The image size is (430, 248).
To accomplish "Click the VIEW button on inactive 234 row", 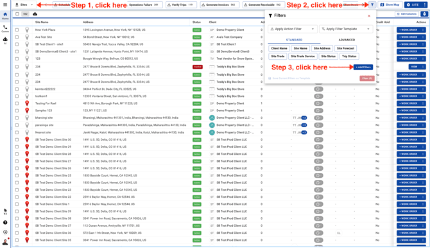I will pyautogui.click(x=414, y=67).
